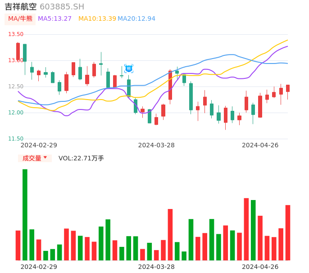
Task: Click the 13.50 price axis label
Action: (x=16, y=34)
